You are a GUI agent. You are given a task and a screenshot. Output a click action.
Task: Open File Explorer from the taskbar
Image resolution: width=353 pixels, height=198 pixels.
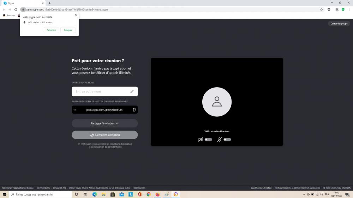click(x=103, y=194)
